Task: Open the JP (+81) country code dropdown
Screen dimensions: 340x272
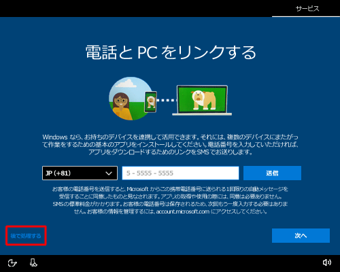Action: click(80, 173)
